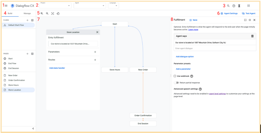Select the Build tab

(x=10, y=13)
